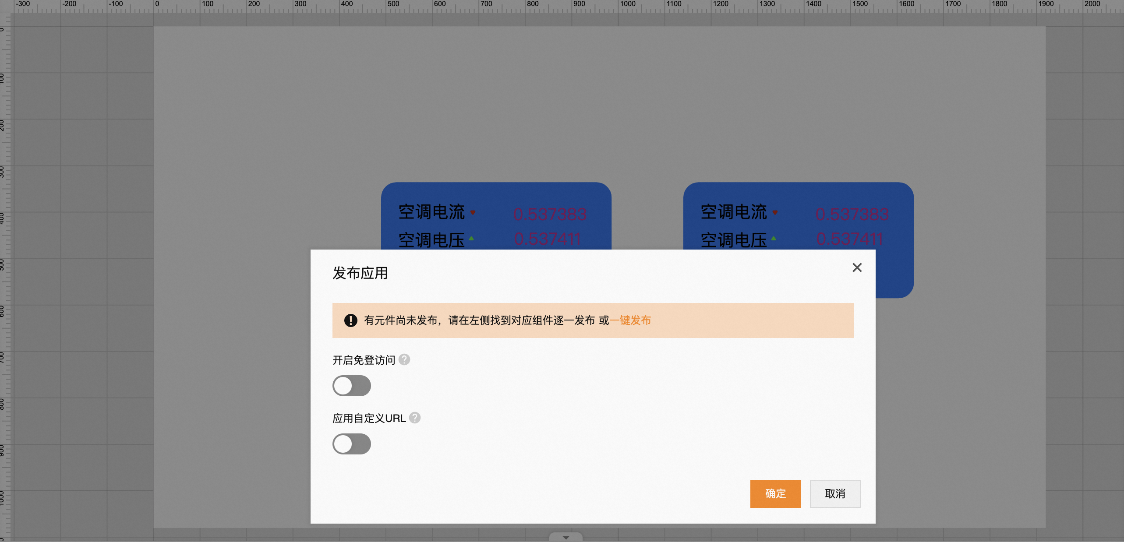Click green up arrow beside right 空调电压

click(774, 239)
